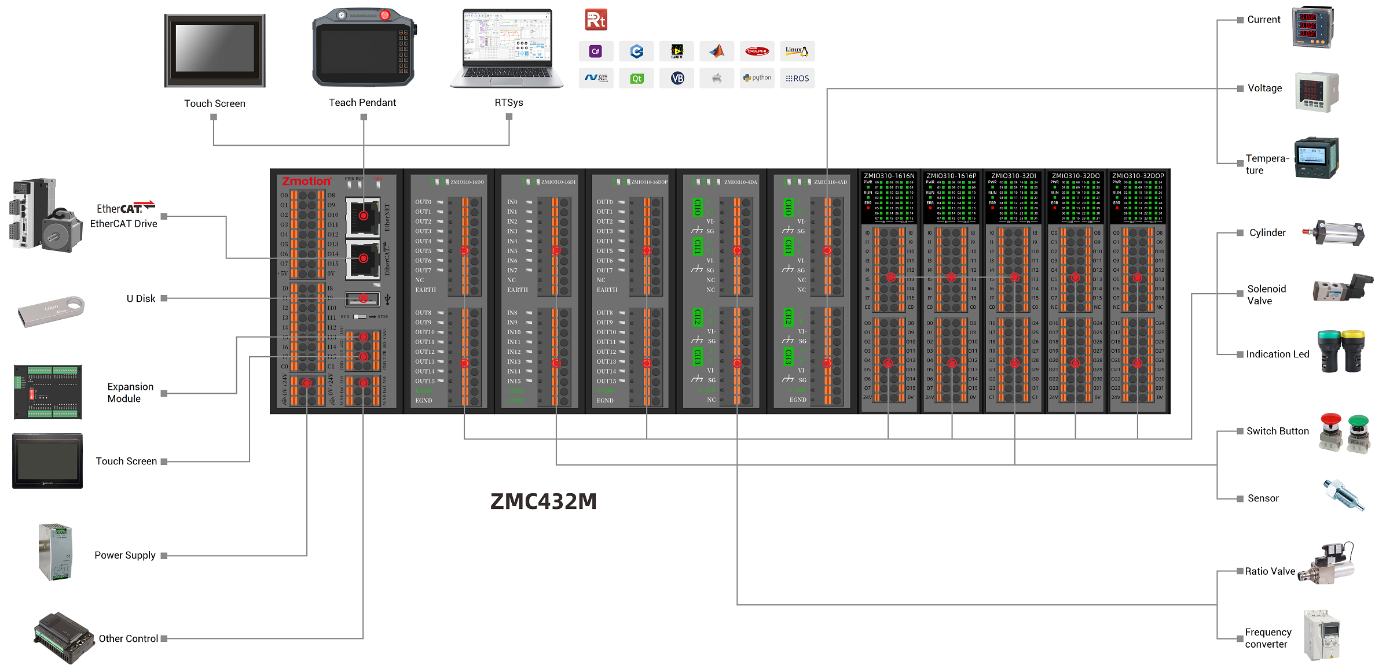Click the red Zmotion logo on controller

(x=307, y=182)
